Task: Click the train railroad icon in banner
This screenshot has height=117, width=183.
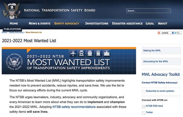Action: click(98, 54)
